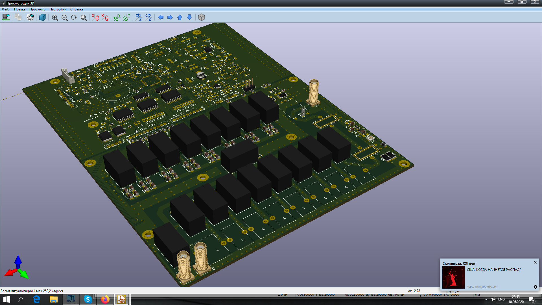Rotate Z counterclockwise blue icon
Screen dimensions: 542x305
coord(148,18)
